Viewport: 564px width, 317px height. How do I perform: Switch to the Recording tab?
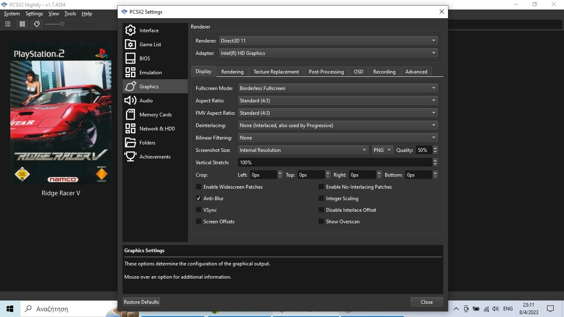point(384,72)
